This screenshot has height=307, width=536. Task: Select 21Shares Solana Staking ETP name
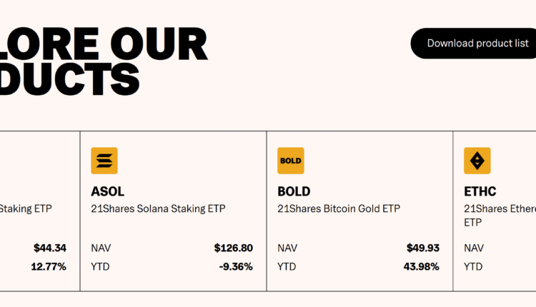point(158,208)
